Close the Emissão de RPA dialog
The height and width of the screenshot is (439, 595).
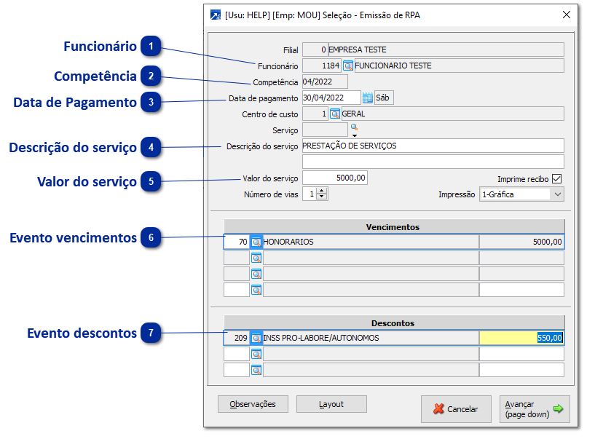click(567, 15)
